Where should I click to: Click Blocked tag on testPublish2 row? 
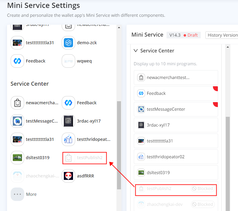[x=203, y=188]
